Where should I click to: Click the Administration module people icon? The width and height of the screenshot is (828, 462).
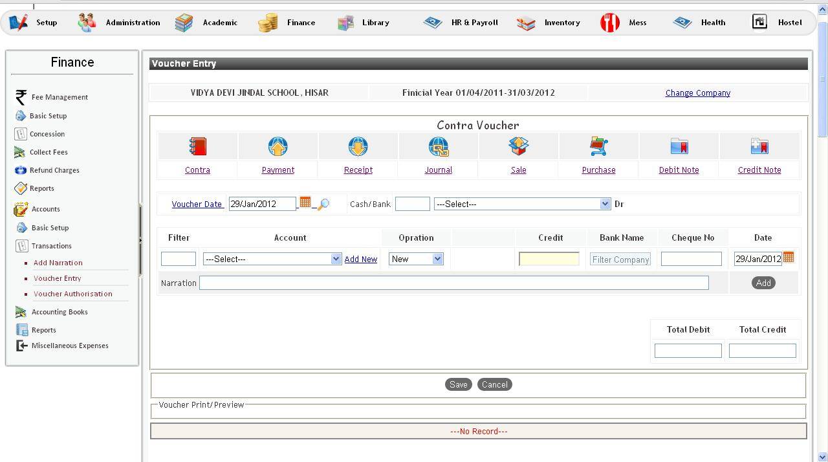coord(87,22)
